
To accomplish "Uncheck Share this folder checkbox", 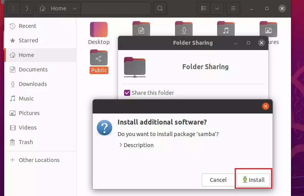I will pos(127,93).
